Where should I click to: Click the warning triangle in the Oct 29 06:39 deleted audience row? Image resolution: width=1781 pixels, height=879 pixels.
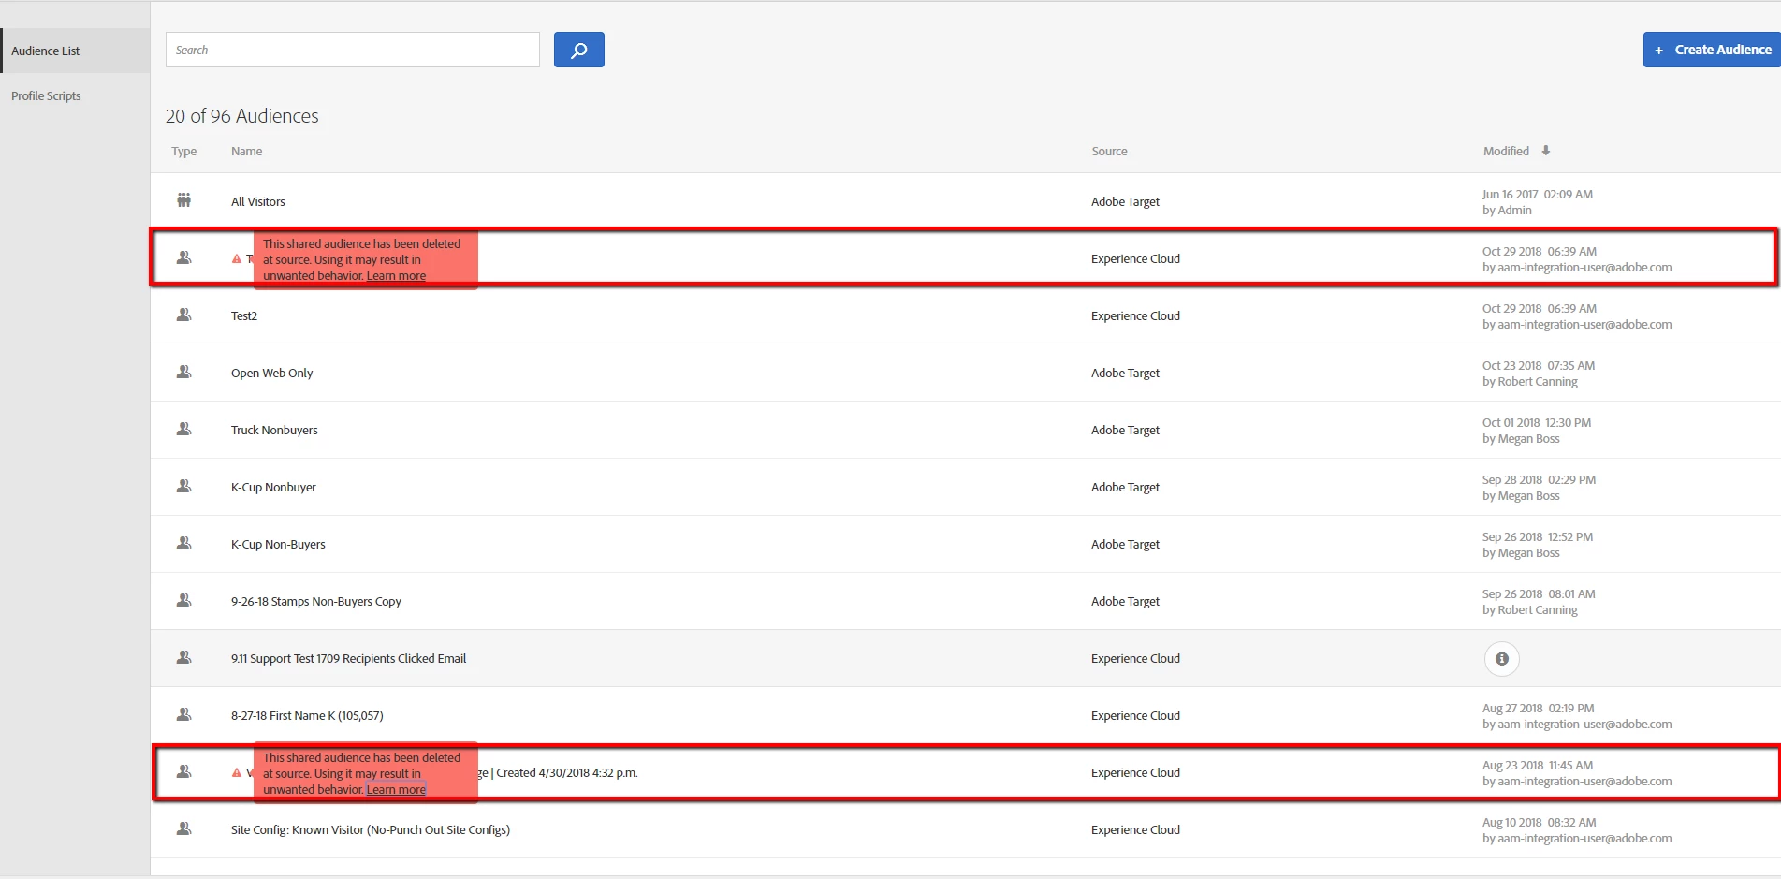[237, 259]
